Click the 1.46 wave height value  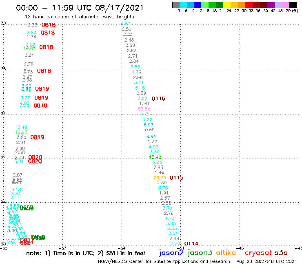pos(160,172)
